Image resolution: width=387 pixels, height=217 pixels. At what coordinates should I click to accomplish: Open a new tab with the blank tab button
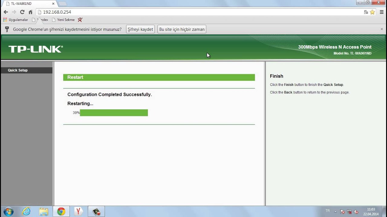(x=62, y=4)
